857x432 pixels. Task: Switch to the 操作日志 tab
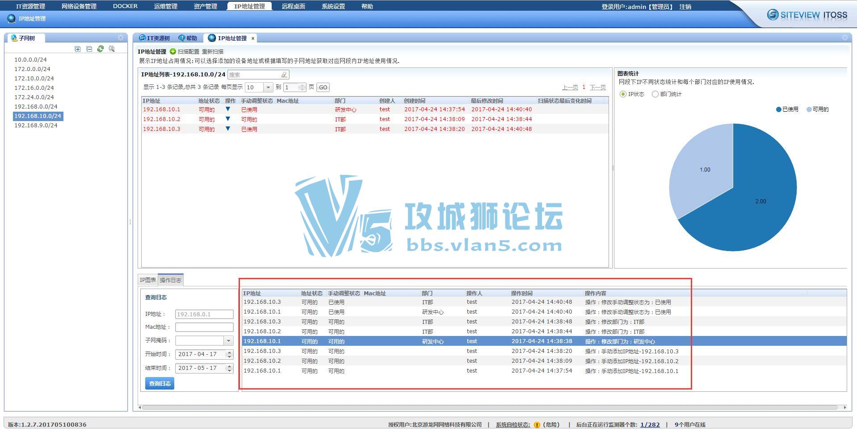171,280
